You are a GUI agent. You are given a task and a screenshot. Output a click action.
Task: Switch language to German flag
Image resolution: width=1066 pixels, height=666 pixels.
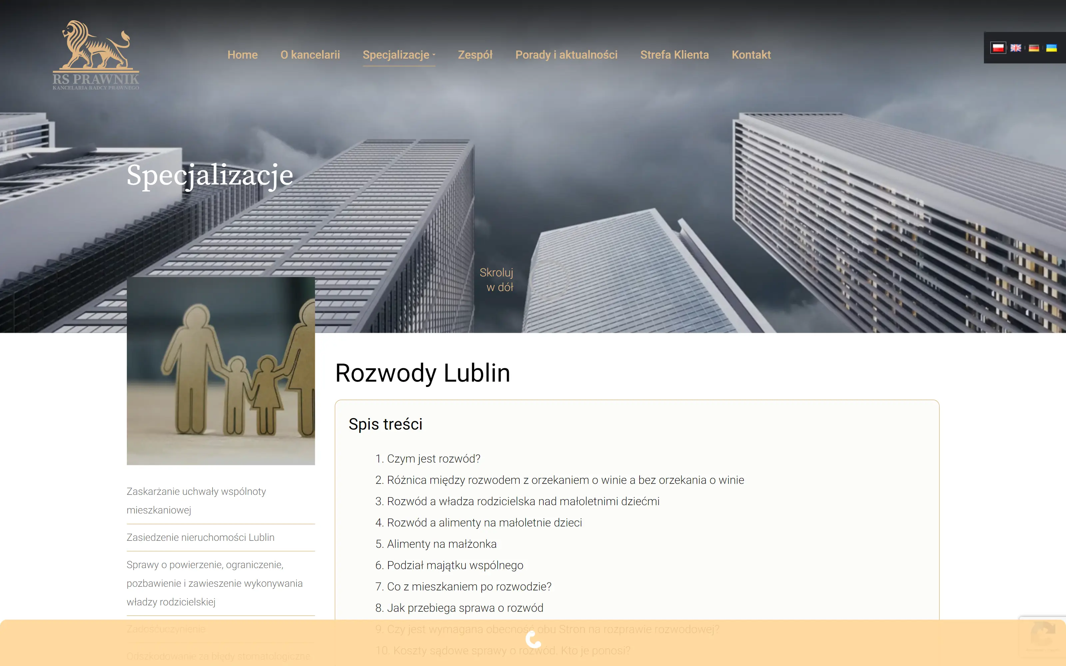(x=1034, y=48)
